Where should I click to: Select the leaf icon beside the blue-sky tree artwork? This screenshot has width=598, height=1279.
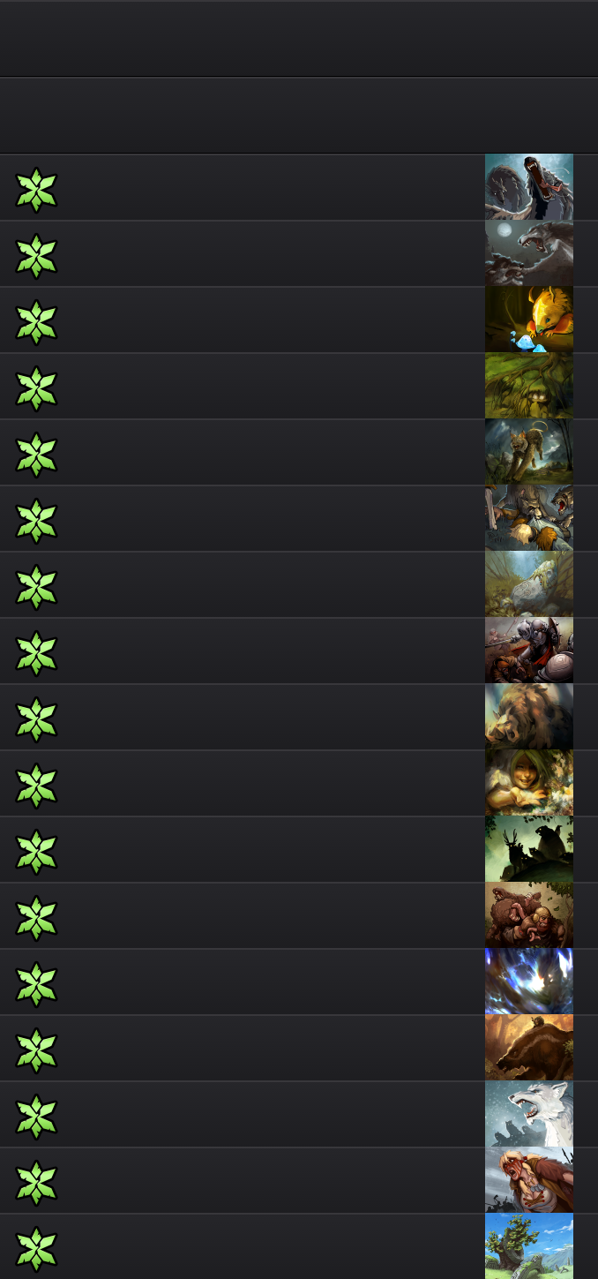[x=36, y=1249]
